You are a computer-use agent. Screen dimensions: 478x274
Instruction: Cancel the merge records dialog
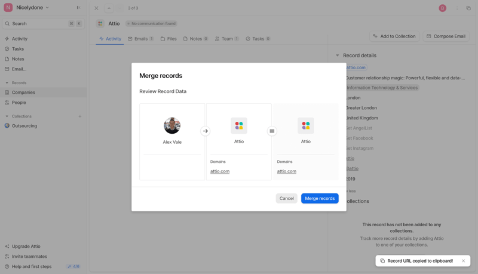(286, 198)
